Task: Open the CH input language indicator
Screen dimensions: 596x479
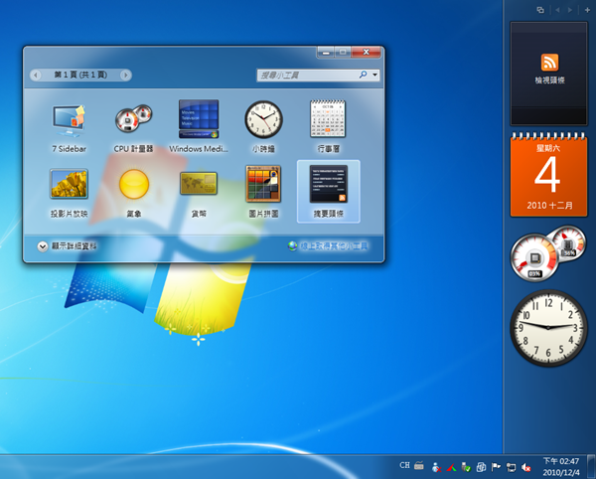Action: point(403,466)
